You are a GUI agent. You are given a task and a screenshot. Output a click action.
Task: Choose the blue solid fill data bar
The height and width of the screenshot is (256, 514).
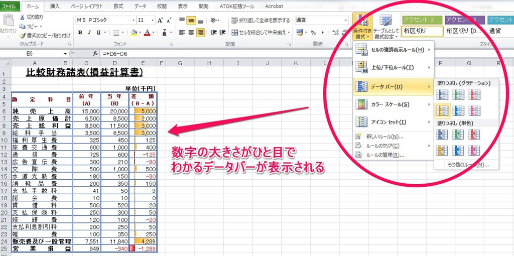[x=442, y=134]
